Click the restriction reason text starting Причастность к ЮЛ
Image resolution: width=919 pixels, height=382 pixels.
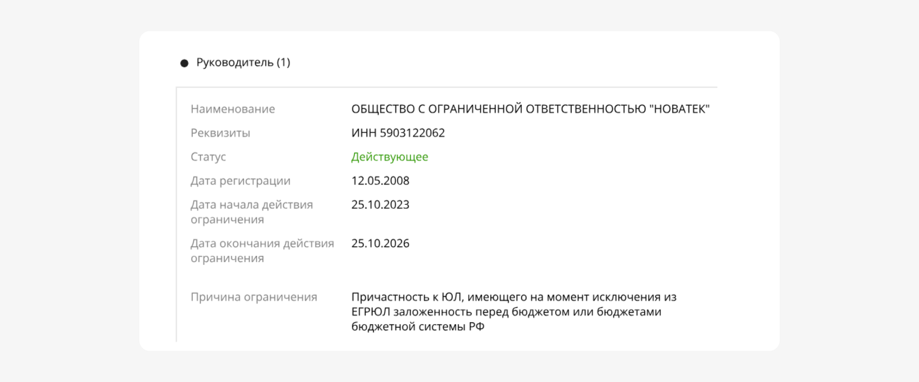(513, 312)
